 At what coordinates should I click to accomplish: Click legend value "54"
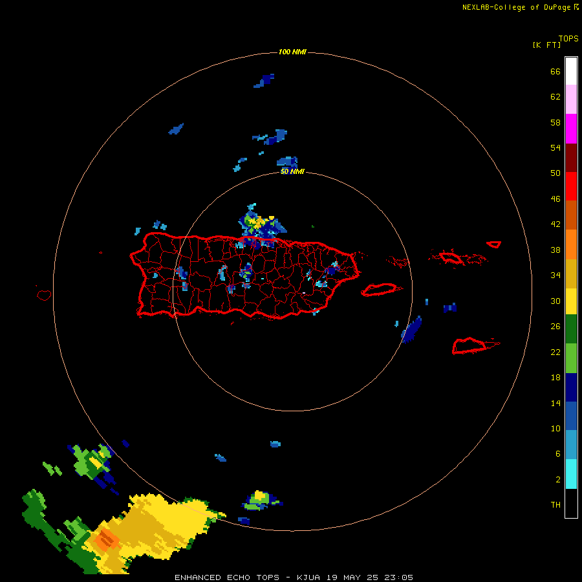(555, 147)
